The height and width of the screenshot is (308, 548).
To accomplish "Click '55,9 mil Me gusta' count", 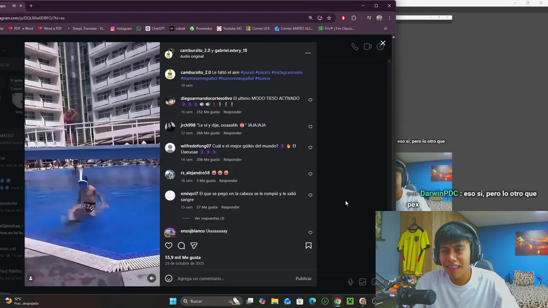I will tap(183, 258).
